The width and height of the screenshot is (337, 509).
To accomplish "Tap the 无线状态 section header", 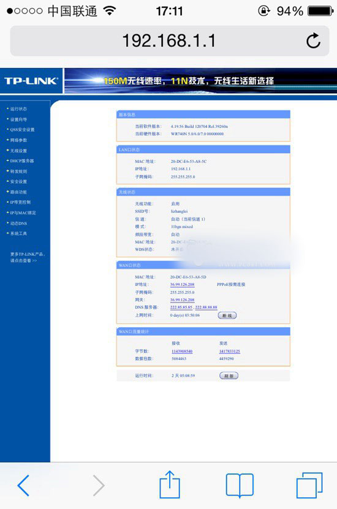I will 203,192.
